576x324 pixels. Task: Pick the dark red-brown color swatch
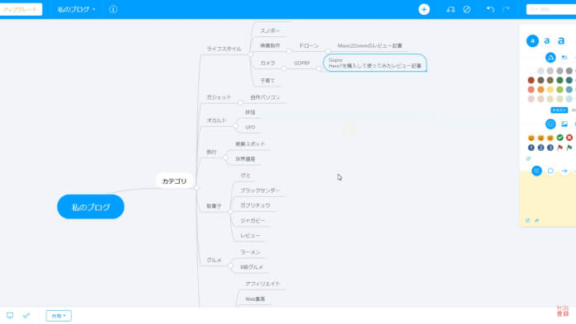click(x=531, y=80)
